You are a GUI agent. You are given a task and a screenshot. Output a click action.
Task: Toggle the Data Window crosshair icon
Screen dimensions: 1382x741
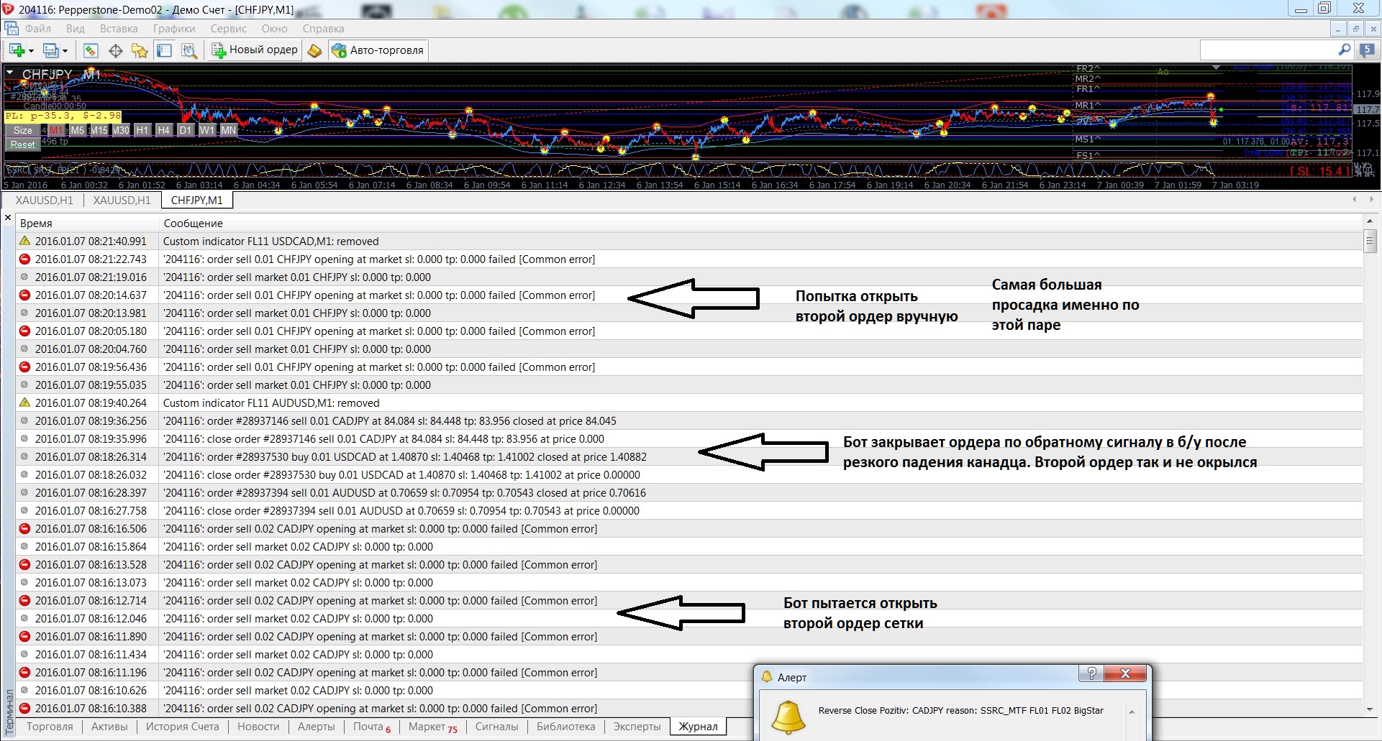tap(115, 50)
